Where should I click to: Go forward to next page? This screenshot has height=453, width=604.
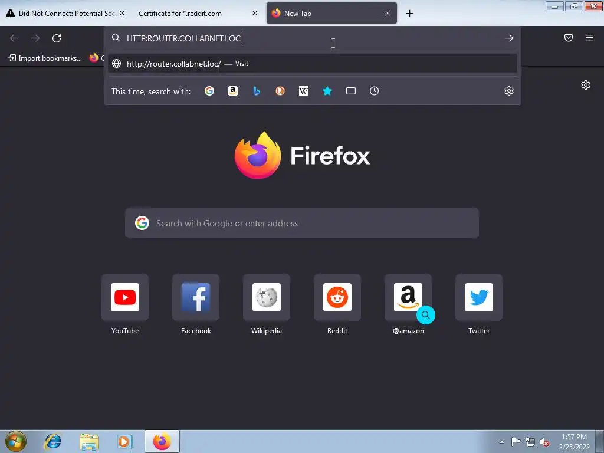pyautogui.click(x=35, y=38)
